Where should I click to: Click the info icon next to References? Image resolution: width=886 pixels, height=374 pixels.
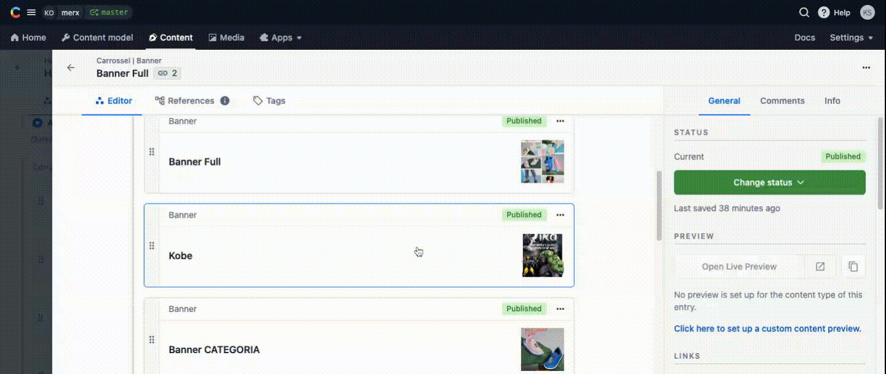225,101
